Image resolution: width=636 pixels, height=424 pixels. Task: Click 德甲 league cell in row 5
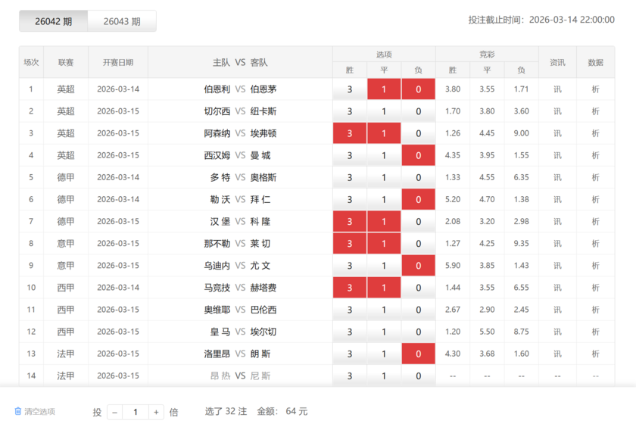(66, 177)
